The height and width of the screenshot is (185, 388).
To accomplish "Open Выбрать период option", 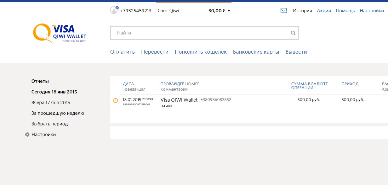I will coord(50,124).
